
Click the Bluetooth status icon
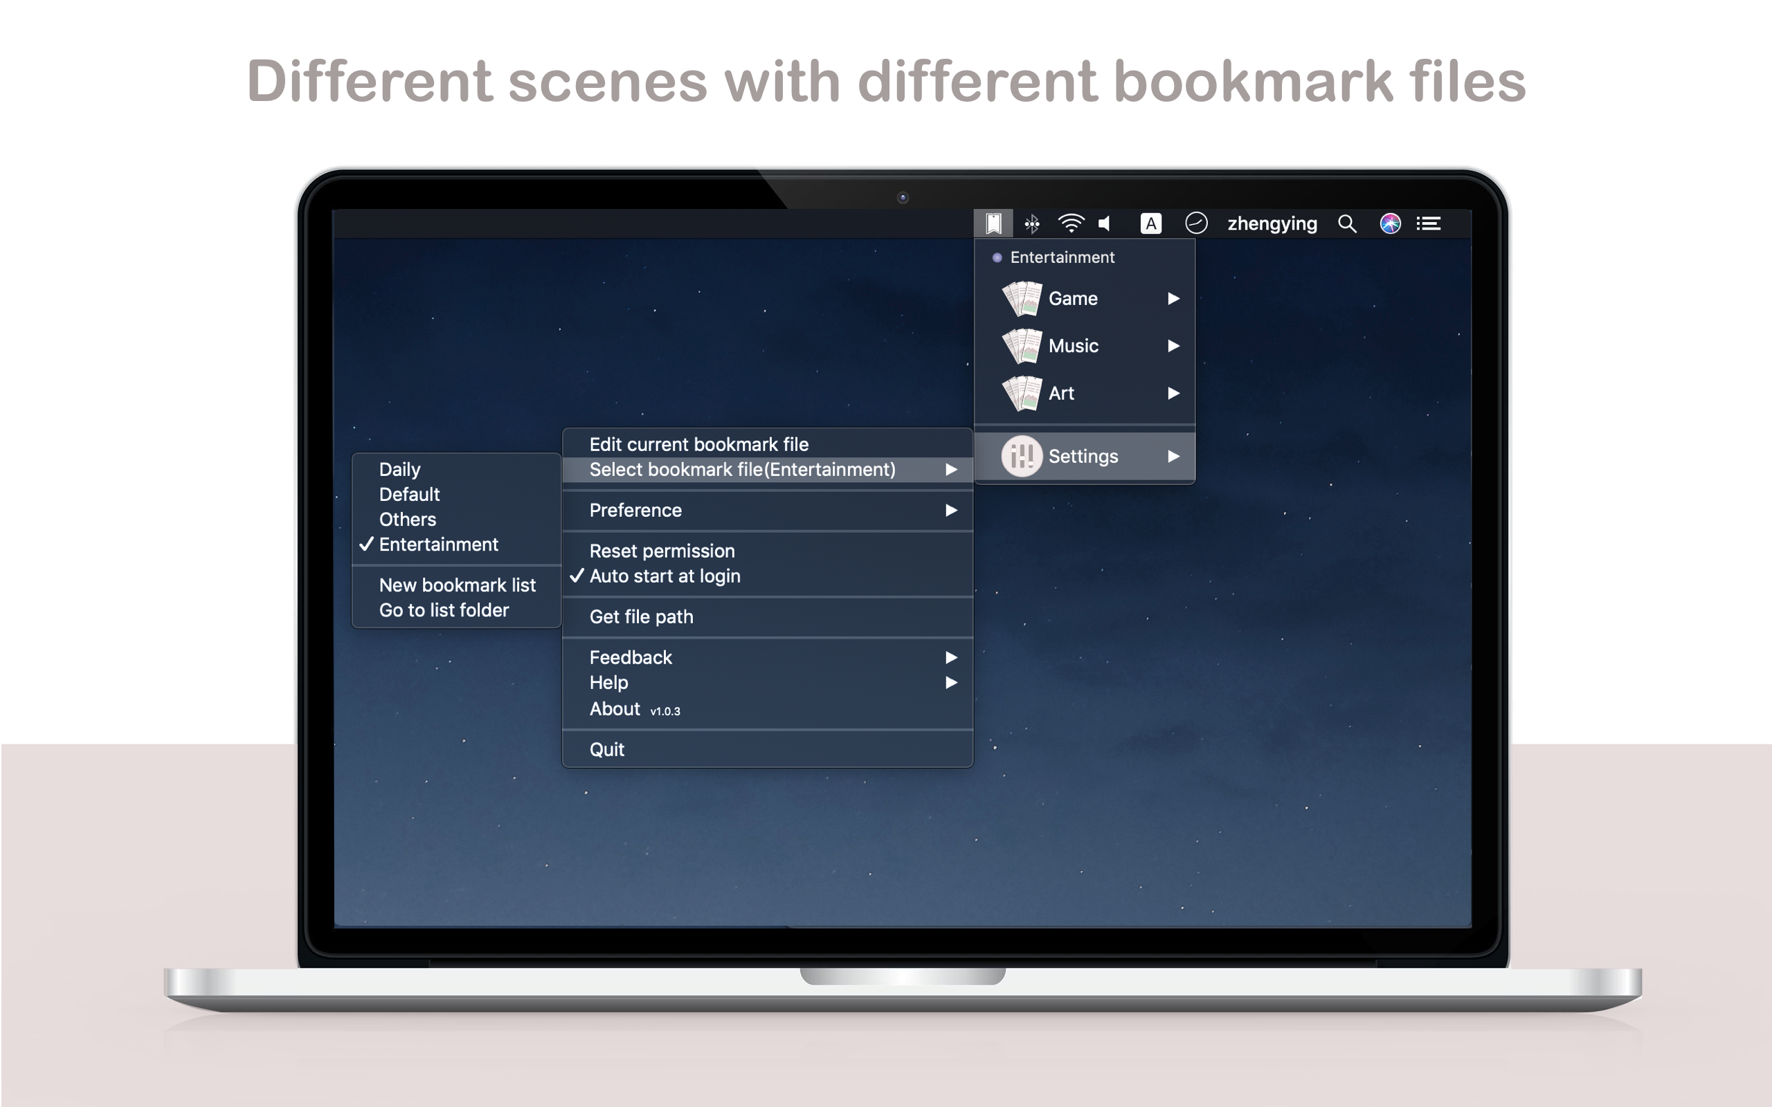pos(1032,223)
